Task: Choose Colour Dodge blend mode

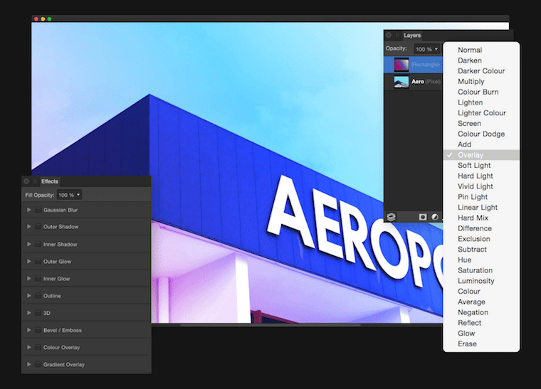Action: coord(481,134)
